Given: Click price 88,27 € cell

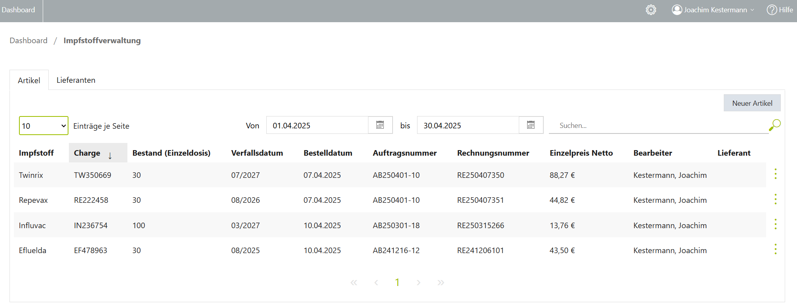Looking at the screenshot, I should coord(562,175).
